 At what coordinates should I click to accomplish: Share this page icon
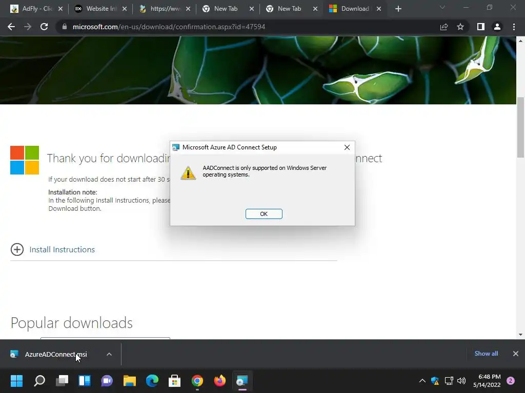pyautogui.click(x=444, y=27)
